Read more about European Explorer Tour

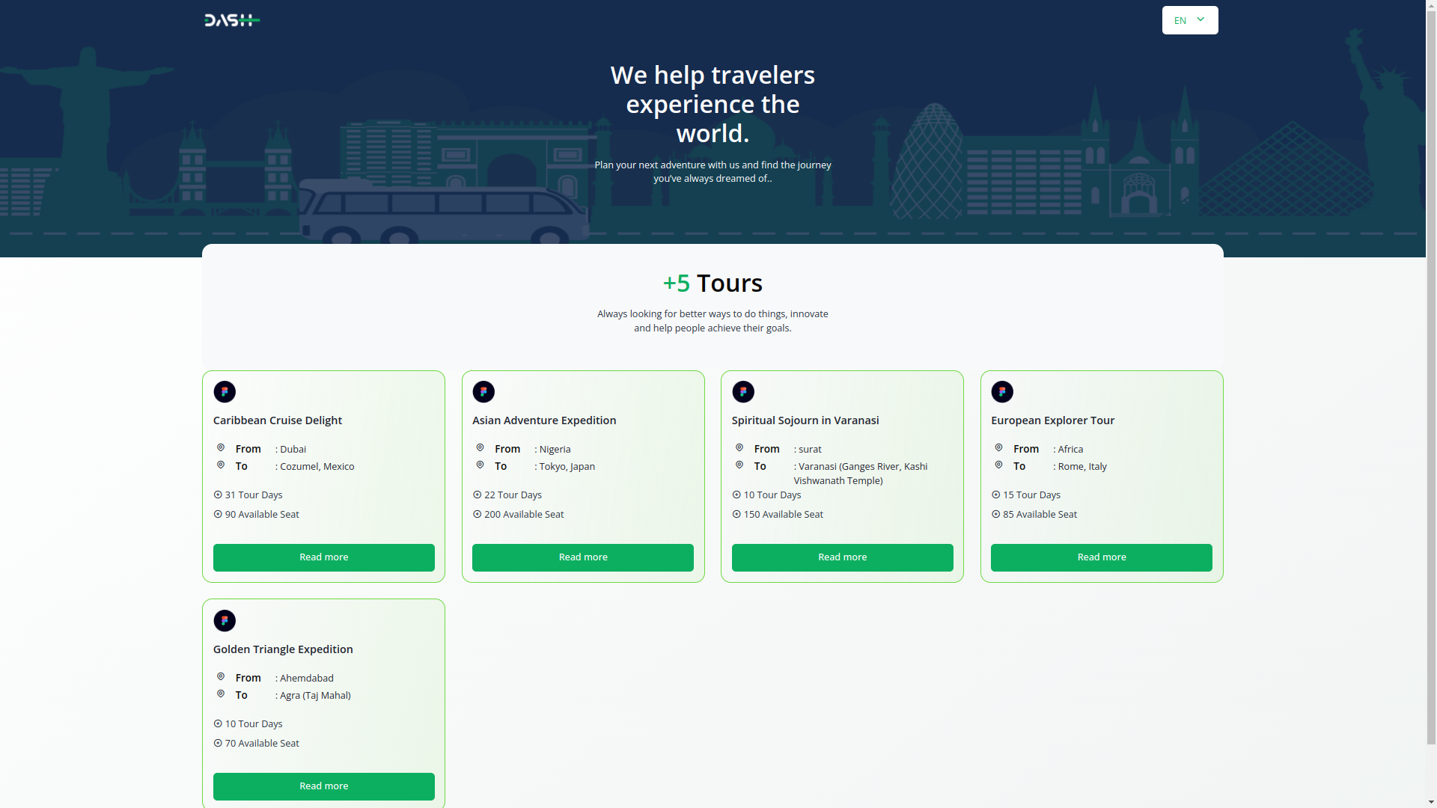coord(1101,557)
